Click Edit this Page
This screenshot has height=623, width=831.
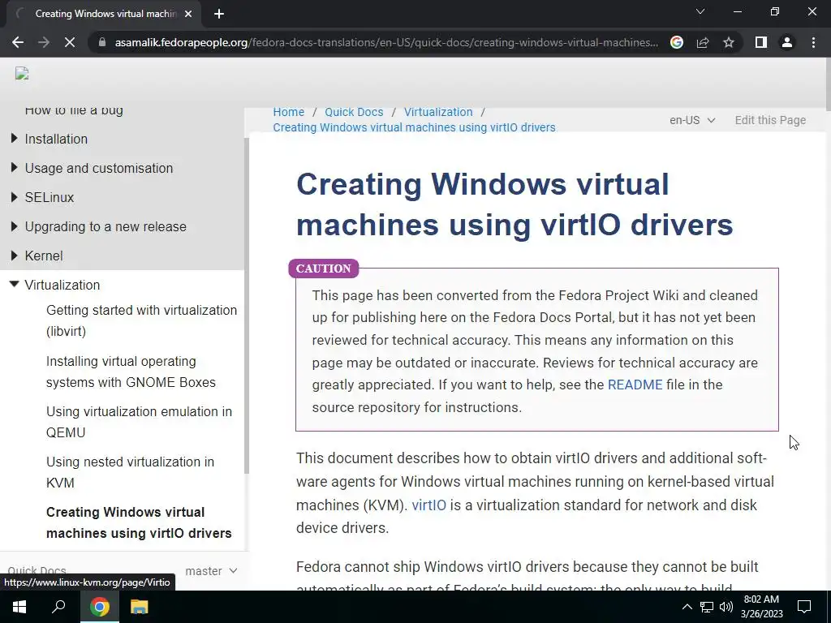pyautogui.click(x=770, y=120)
